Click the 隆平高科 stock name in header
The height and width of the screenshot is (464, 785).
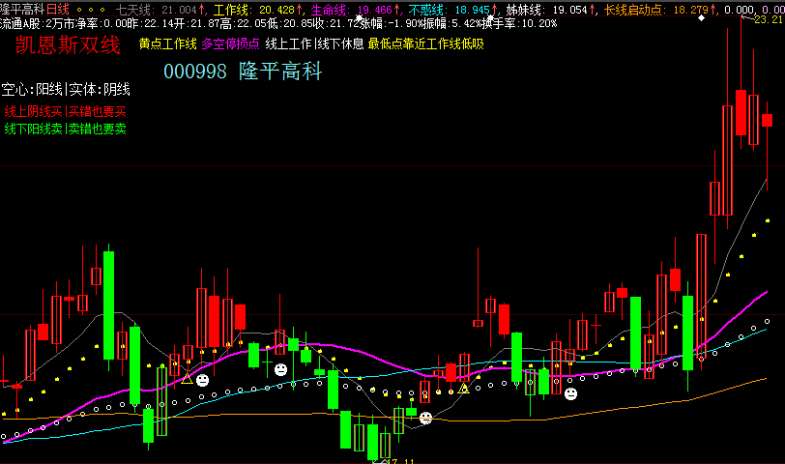coord(23,9)
